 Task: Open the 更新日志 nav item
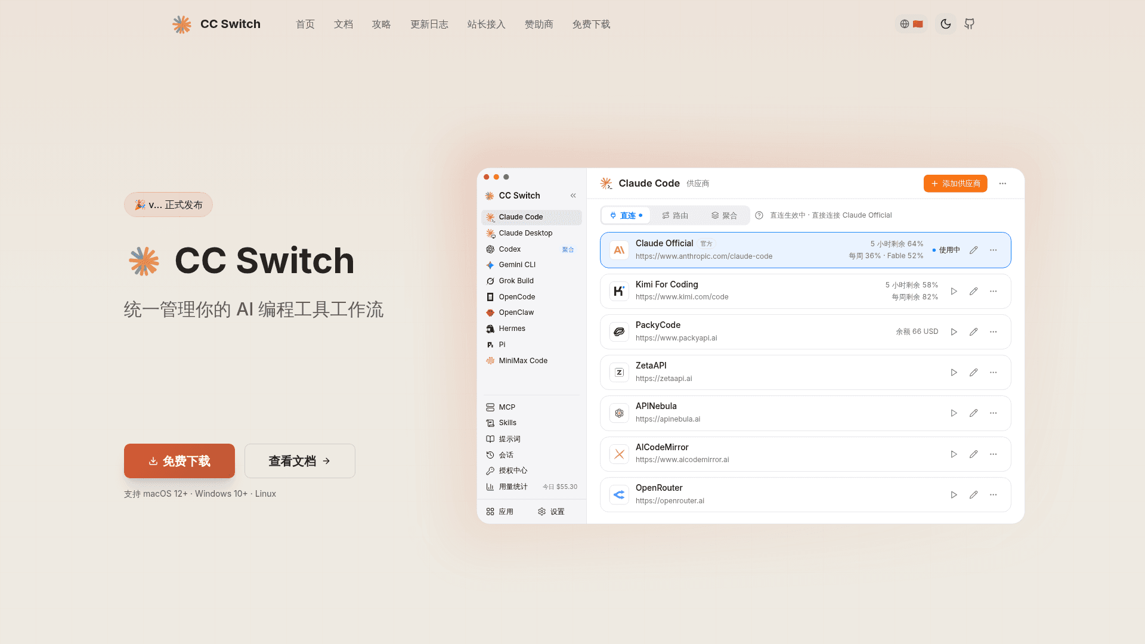click(429, 24)
